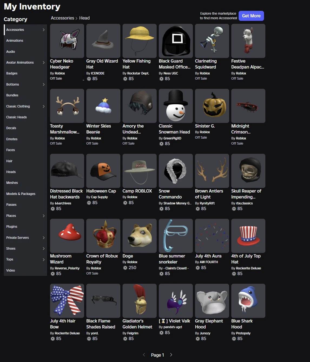Viewport: 310px width, 362px height.
Task: Open the Gray Old Wizard Hat image
Action: point(103,41)
